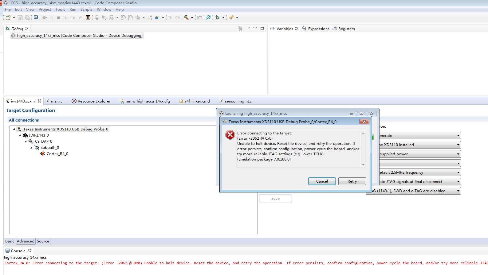Select the IWR1443_0 device item

[x=36, y=135]
